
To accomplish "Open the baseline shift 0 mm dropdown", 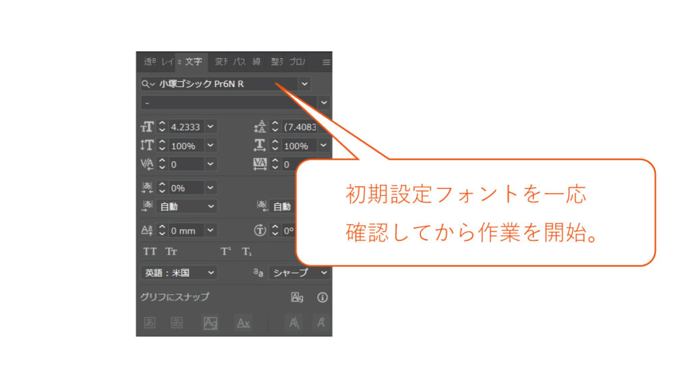I will coord(211,230).
